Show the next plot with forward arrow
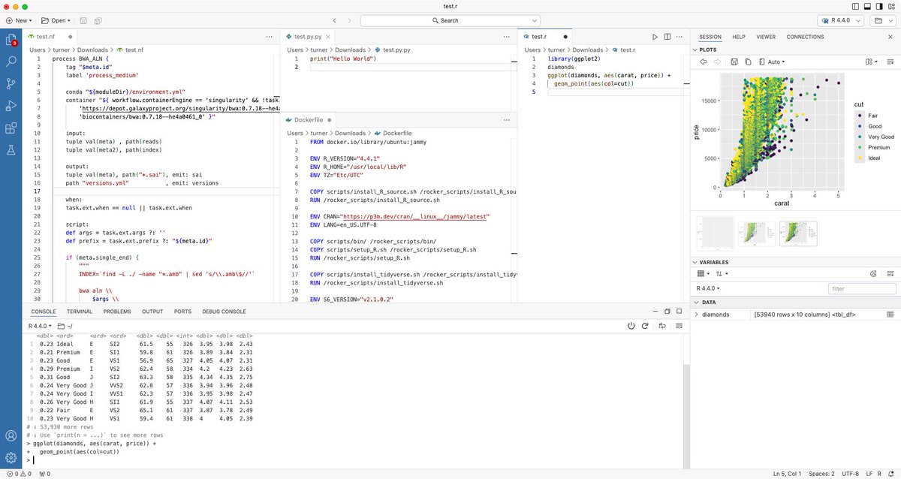This screenshot has width=901, height=479. pos(717,62)
